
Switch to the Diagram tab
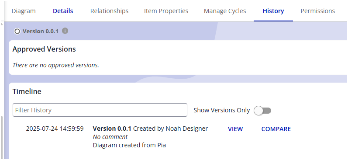[24, 11]
